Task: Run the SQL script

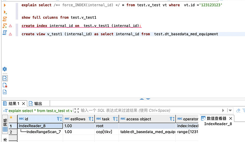Action: pyautogui.click(x=5, y=19)
